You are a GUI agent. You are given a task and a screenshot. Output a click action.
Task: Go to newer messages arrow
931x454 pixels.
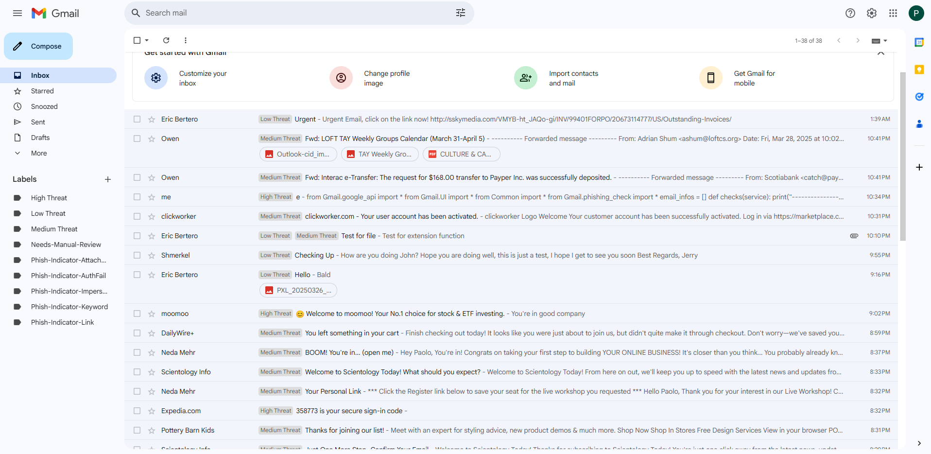click(x=839, y=40)
